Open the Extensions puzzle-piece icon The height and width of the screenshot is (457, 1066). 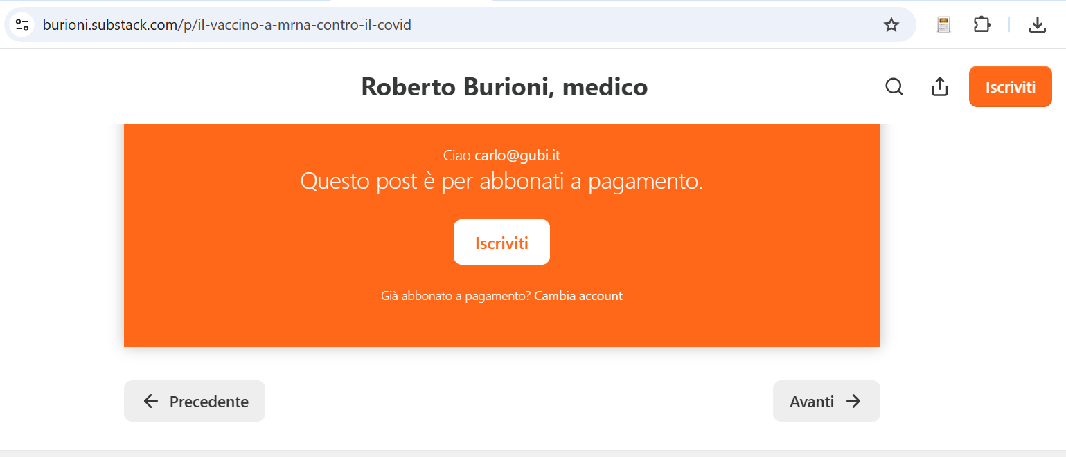[982, 26]
